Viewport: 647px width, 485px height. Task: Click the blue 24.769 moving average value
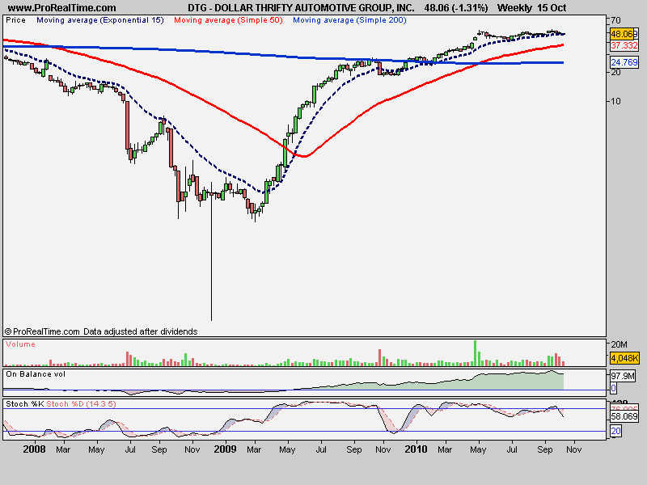pos(624,62)
